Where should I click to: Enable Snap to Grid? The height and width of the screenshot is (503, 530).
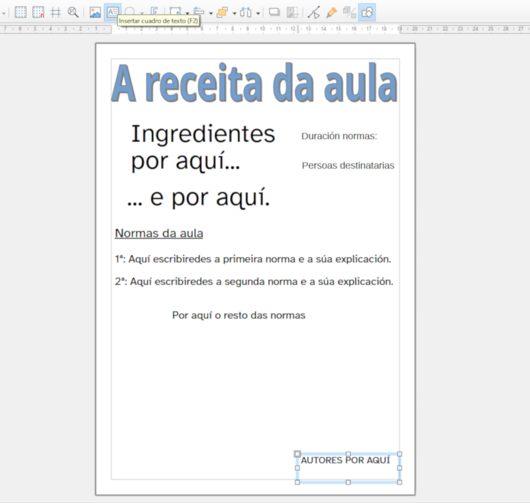tap(38, 10)
